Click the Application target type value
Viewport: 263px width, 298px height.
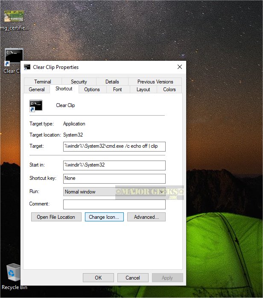[x=74, y=124]
